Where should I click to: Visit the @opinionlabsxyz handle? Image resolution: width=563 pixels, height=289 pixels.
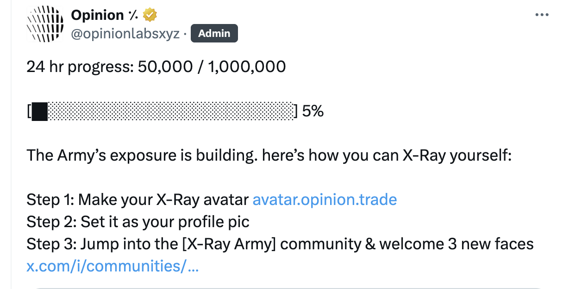pos(125,34)
